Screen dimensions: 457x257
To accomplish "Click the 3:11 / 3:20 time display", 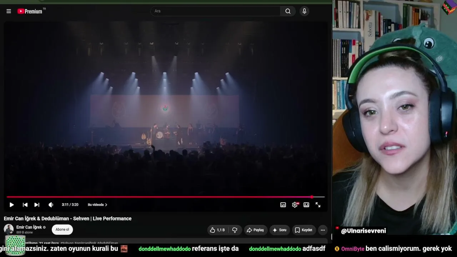I will 70,205.
